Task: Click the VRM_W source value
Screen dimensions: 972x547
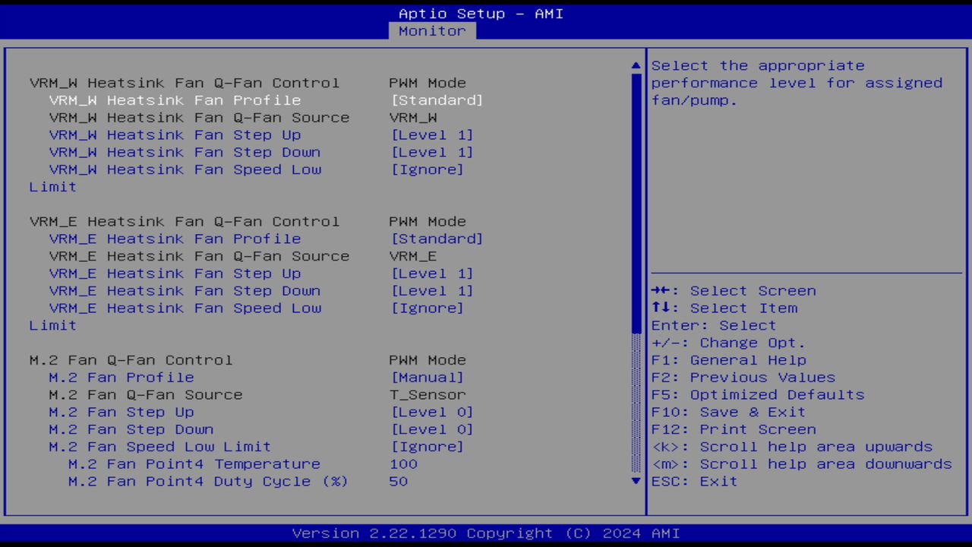Action: pos(412,118)
